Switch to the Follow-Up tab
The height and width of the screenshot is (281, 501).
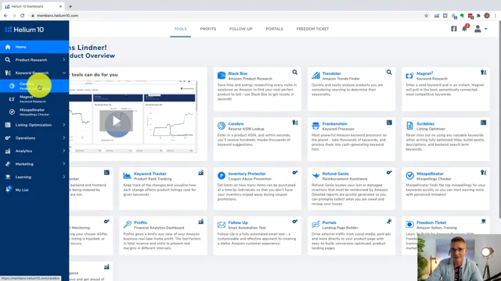[x=240, y=29]
